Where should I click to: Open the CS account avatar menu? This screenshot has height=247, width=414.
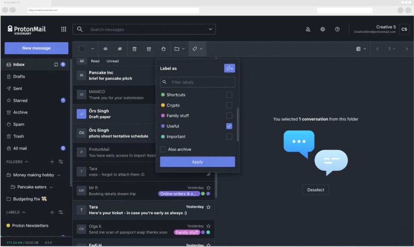[x=404, y=29]
